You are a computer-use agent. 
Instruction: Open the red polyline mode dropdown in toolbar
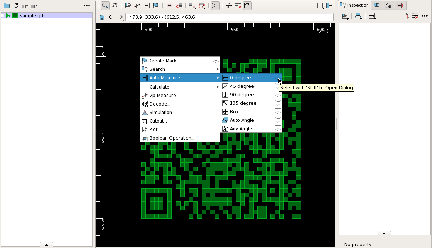click(x=202, y=6)
